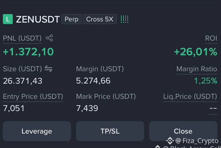Open the TP/SL button
The height and width of the screenshot is (148, 221).
[x=110, y=131]
